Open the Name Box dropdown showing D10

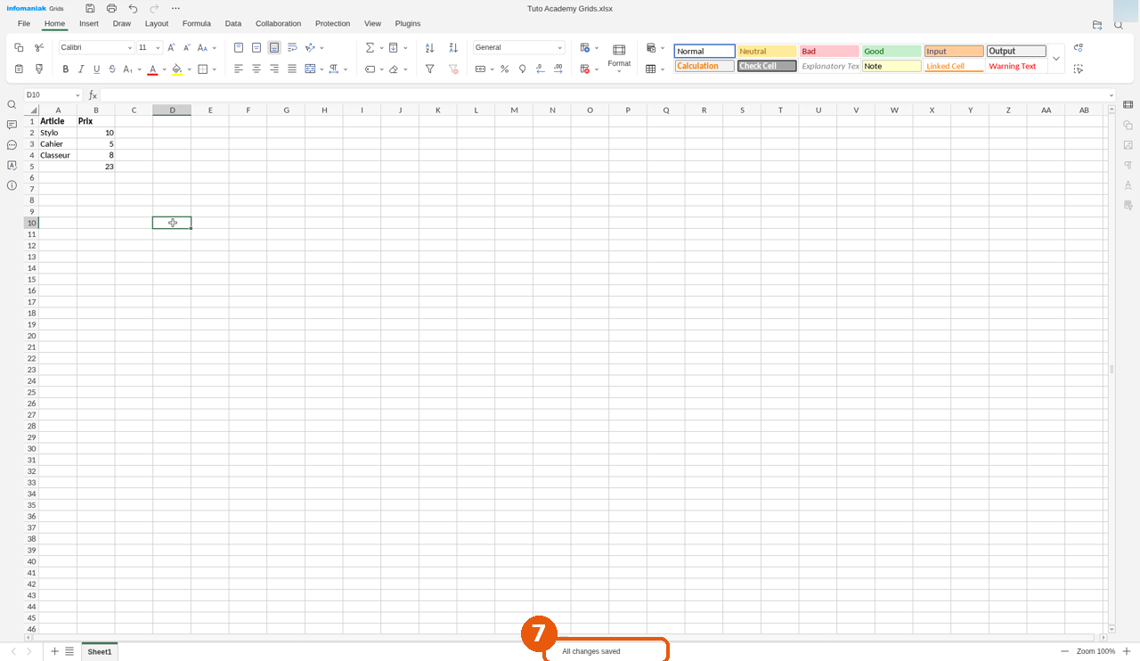(x=77, y=94)
